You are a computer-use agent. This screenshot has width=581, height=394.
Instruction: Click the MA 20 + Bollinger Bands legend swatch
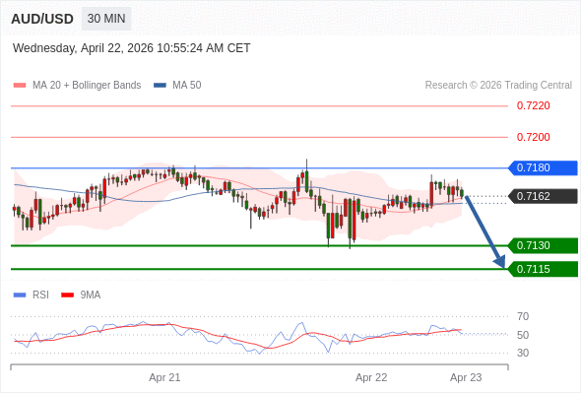pos(20,86)
